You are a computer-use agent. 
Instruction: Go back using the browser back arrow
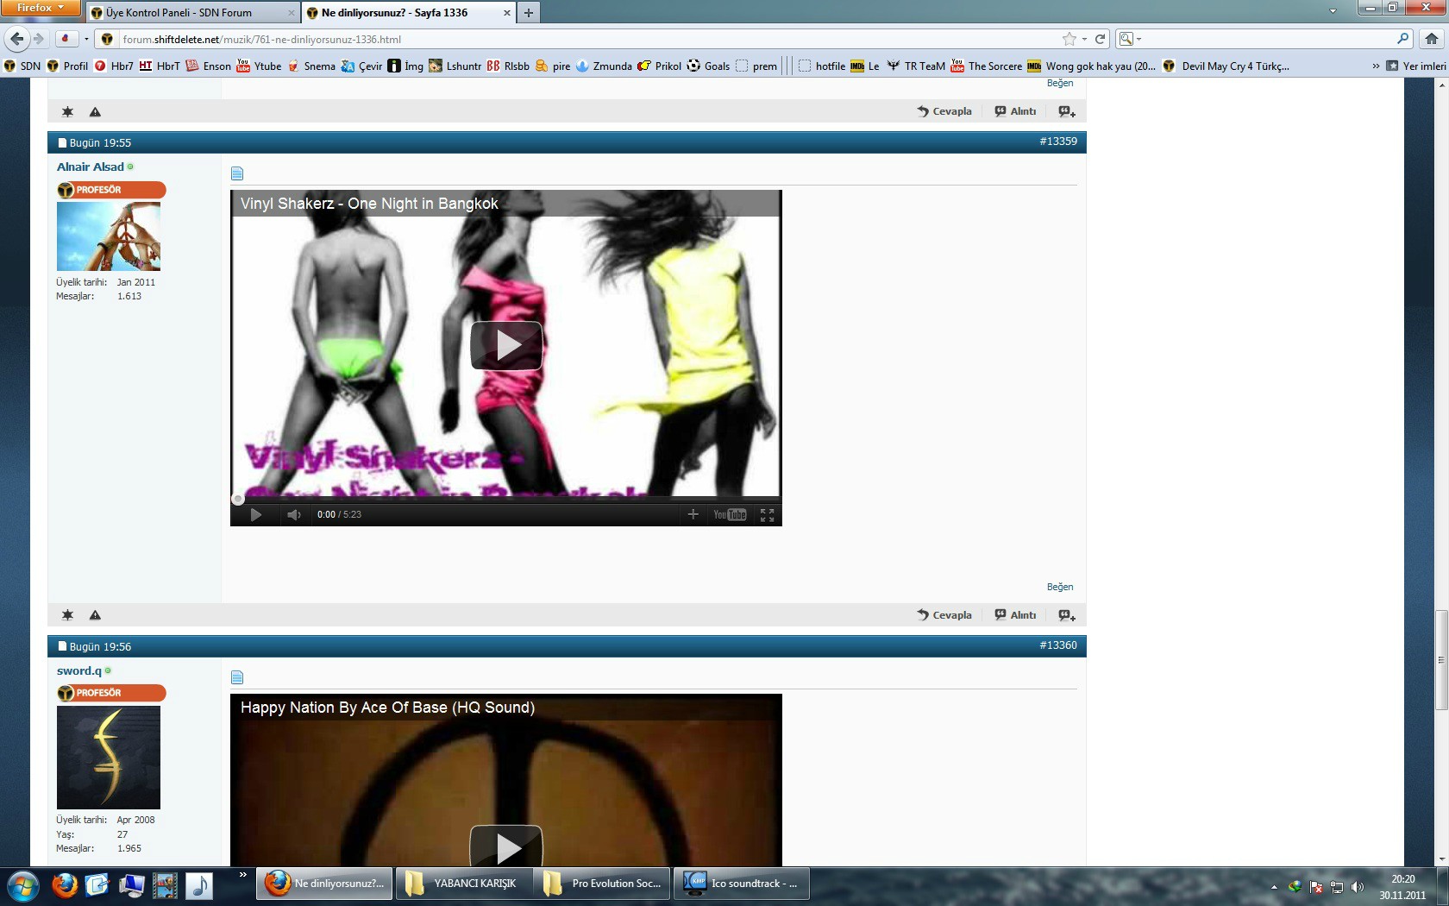click(16, 39)
